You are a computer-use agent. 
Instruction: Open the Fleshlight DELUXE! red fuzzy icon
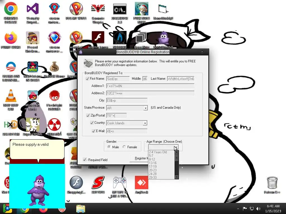[x=54, y=96]
